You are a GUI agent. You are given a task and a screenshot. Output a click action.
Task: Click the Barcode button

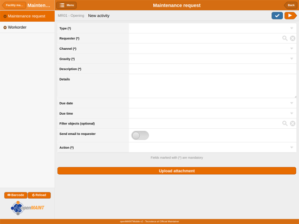[x=16, y=195]
